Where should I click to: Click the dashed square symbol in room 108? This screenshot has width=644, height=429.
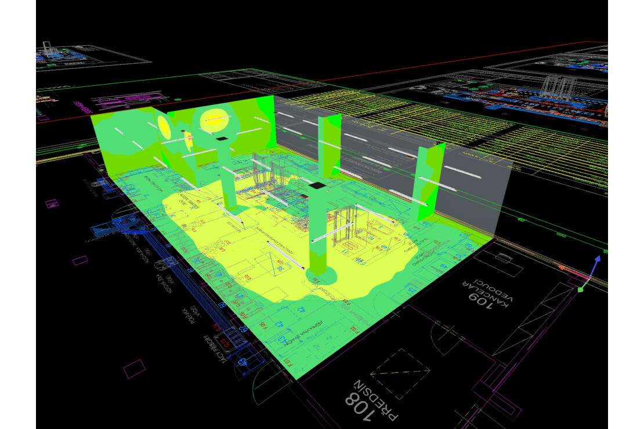click(x=400, y=372)
